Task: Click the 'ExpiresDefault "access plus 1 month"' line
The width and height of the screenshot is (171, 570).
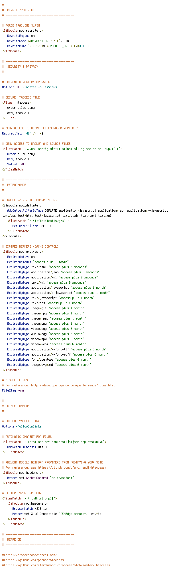Action: click(x=38, y=262)
